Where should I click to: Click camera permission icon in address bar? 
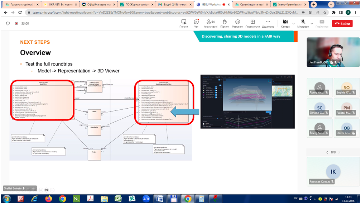coord(303,13)
